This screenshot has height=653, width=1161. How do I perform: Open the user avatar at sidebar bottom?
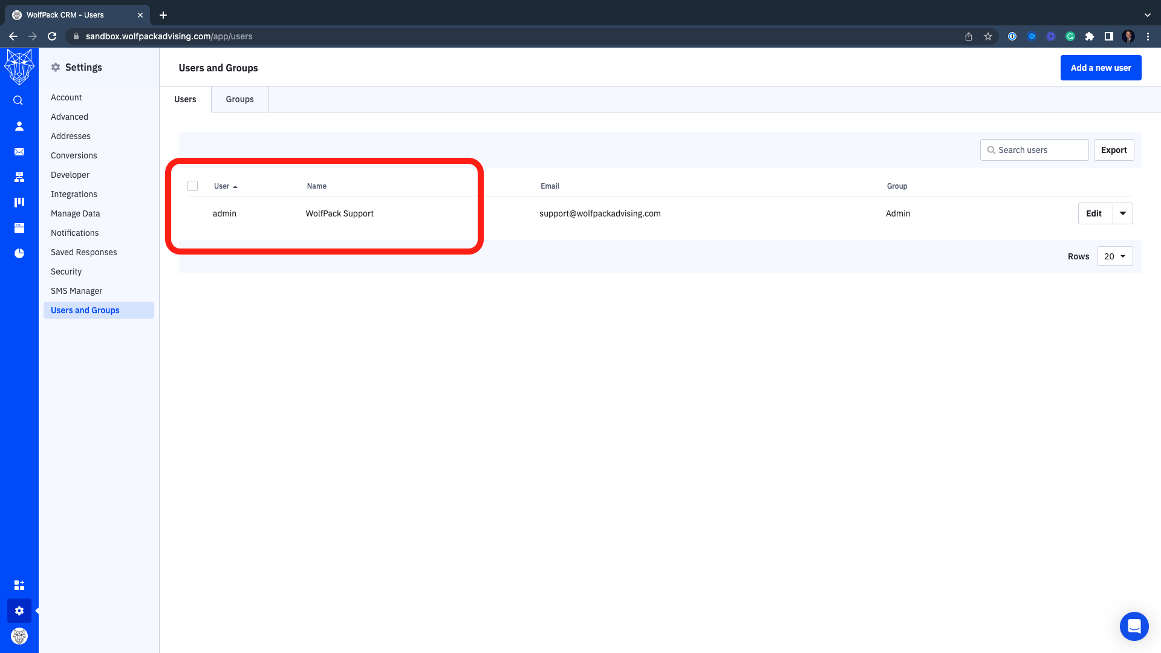[19, 636]
